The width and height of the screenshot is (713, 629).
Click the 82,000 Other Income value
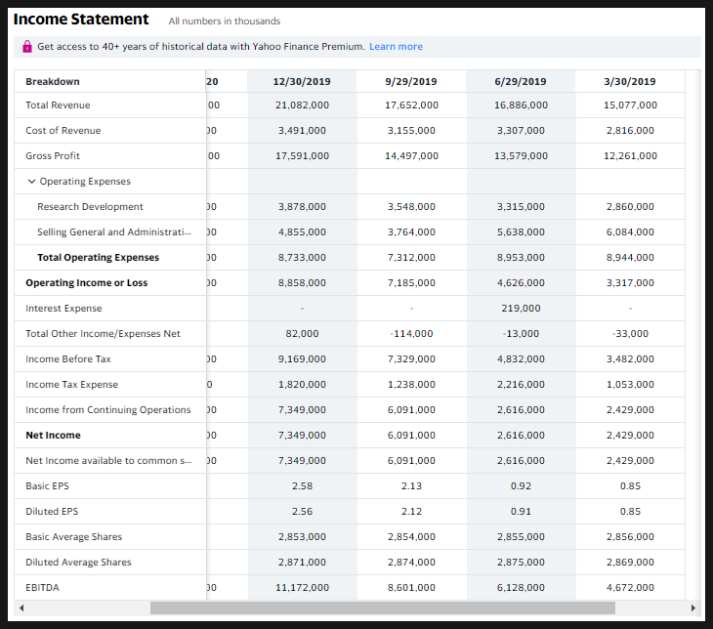tap(302, 334)
